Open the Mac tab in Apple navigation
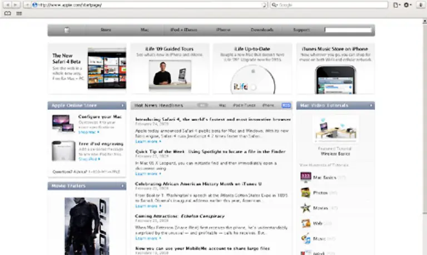Image resolution: width=427 pixels, height=255 pixels. point(145,30)
